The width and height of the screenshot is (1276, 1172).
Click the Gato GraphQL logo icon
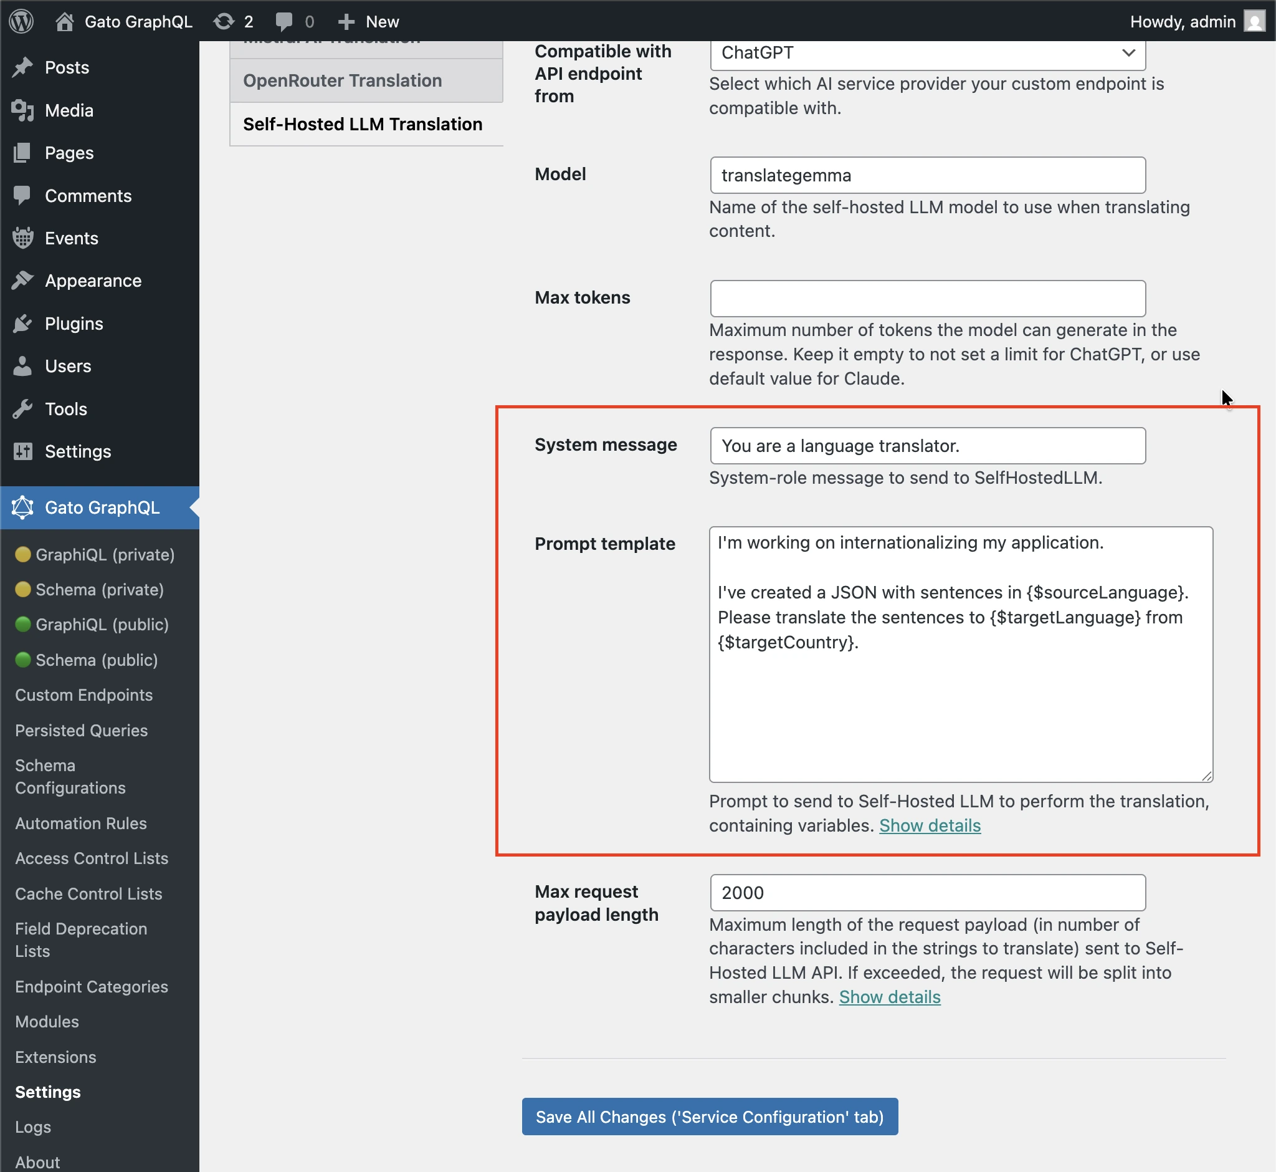(x=23, y=507)
